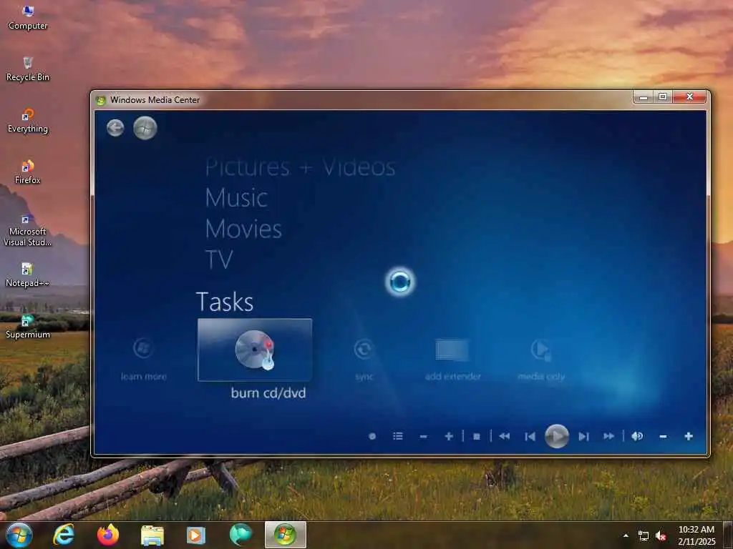The width and height of the screenshot is (733, 549).
Task: Show hidden system tray icons
Action: click(x=626, y=536)
